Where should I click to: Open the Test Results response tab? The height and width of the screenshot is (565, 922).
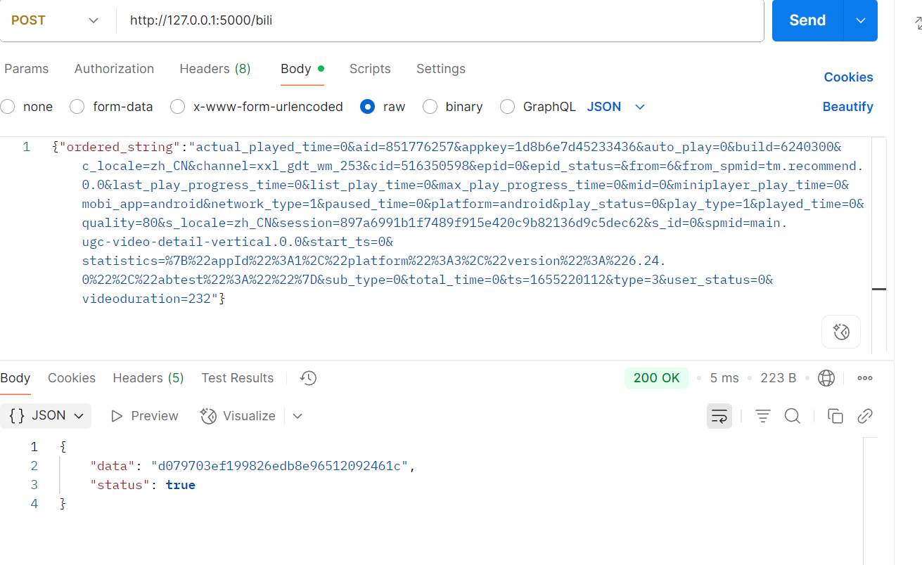point(238,378)
